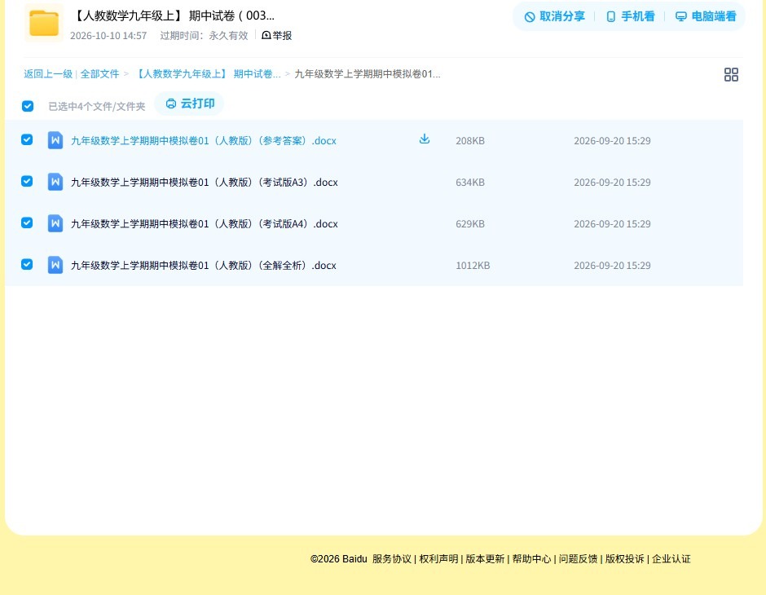Open 企业认证 footer link
This screenshot has height=595, width=766.
click(671, 559)
